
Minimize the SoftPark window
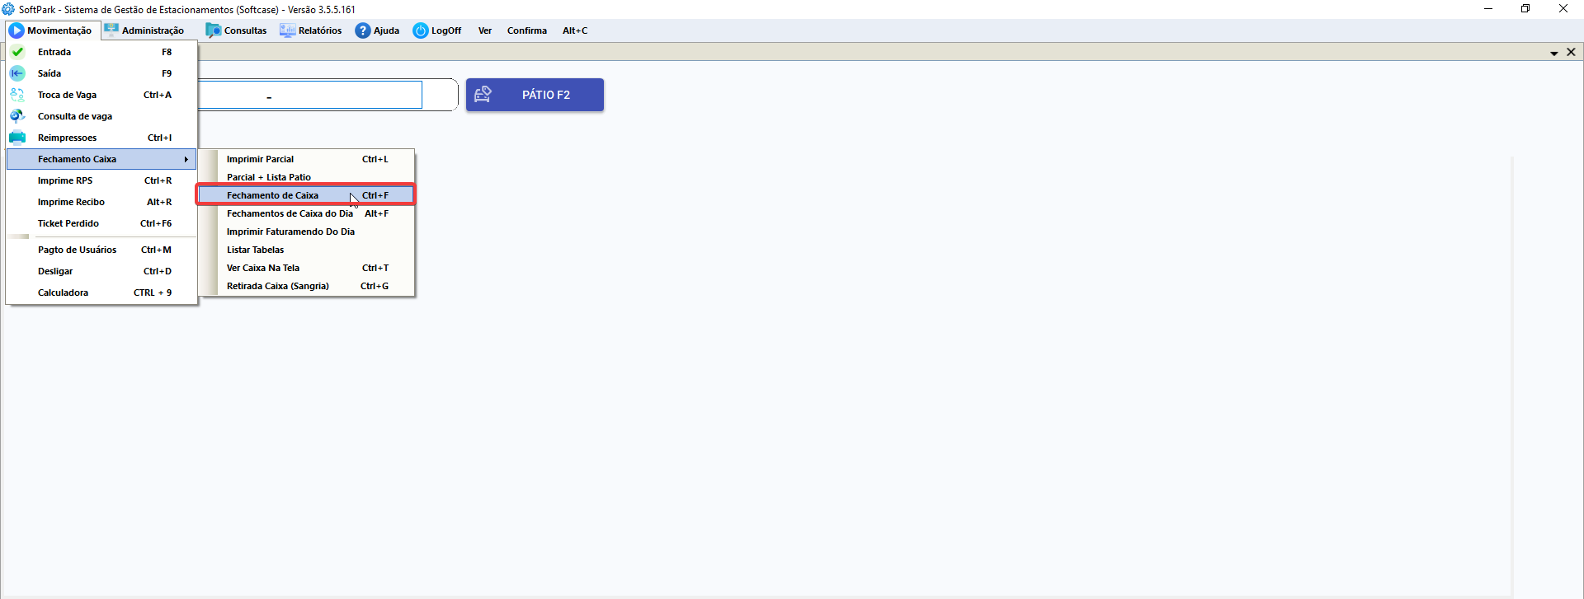(x=1488, y=9)
